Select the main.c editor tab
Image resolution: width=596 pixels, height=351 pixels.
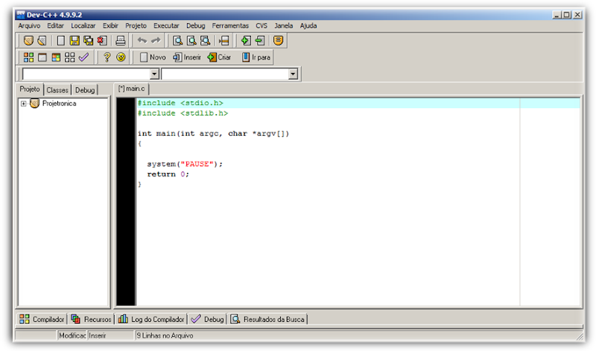[x=132, y=89]
